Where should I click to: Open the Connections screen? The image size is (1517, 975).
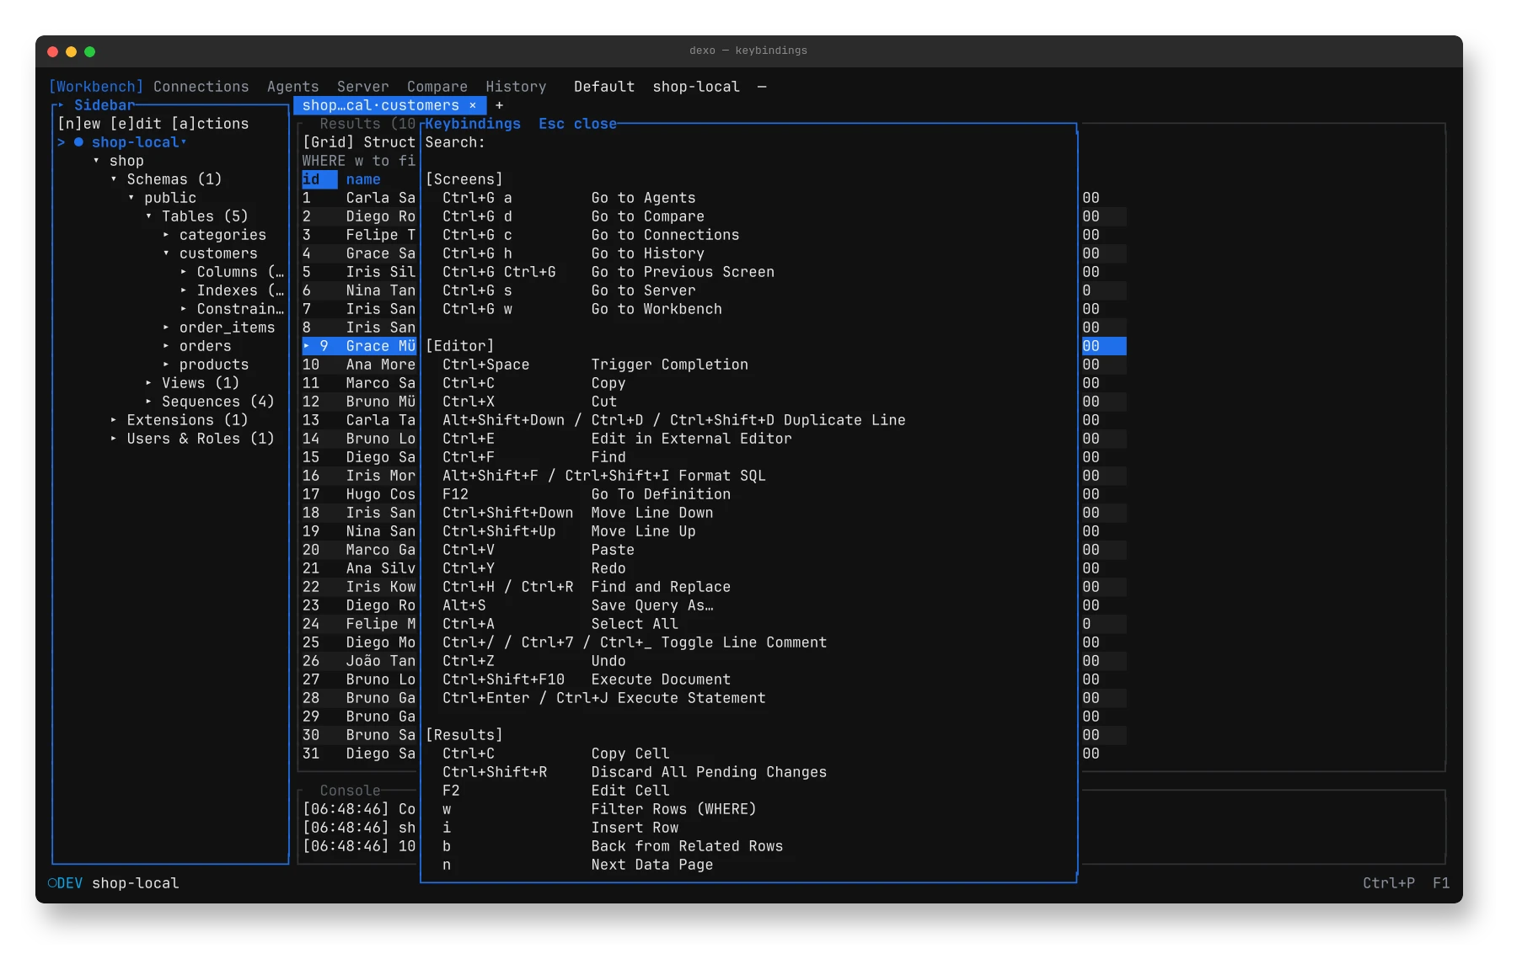[x=201, y=87]
